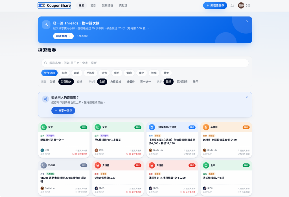Click the 不要再顯示 link
Viewport: 289px width, 197px height.
[x=83, y=36]
